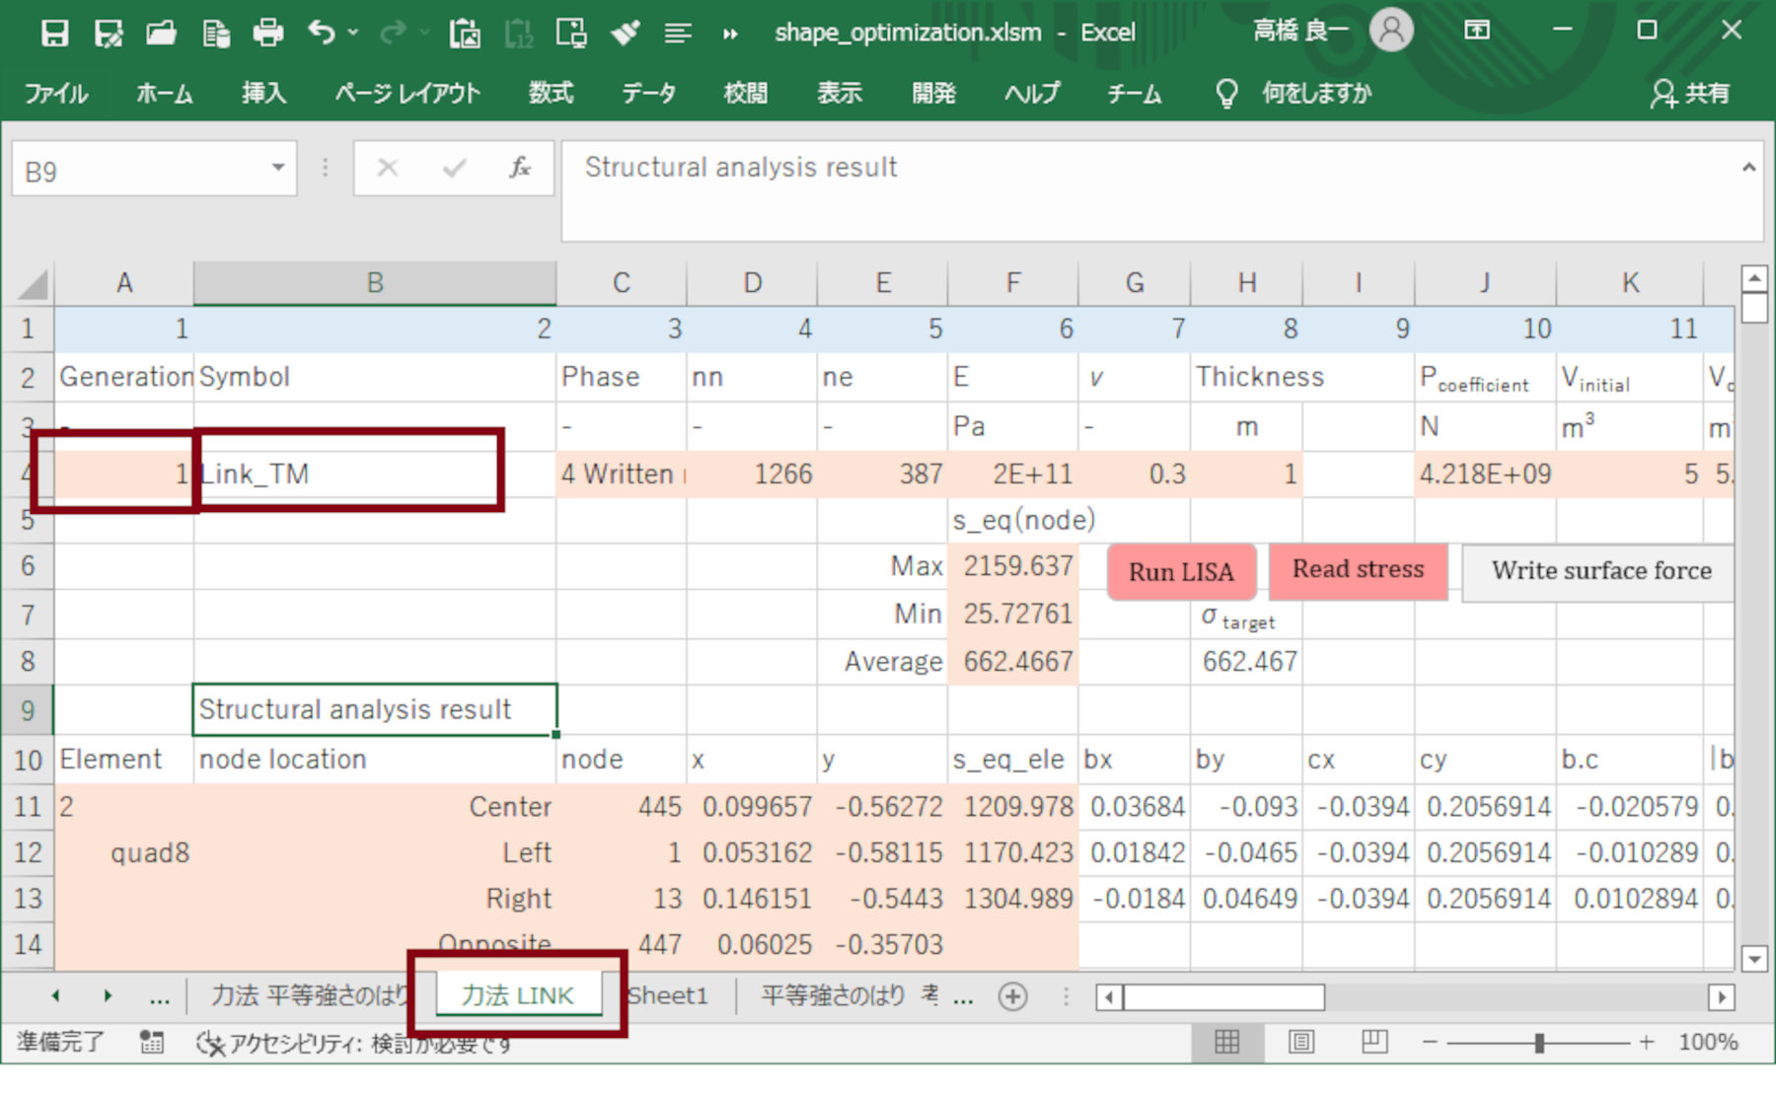The image size is (1776, 1094).
Task: Click the Enter checkmark in formula bar
Action: 454,169
